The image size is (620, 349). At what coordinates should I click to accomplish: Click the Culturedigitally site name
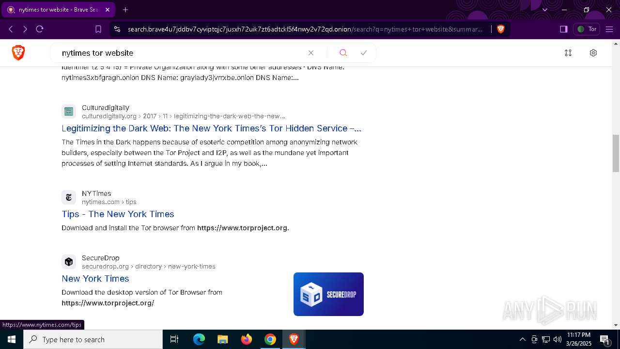106,108
